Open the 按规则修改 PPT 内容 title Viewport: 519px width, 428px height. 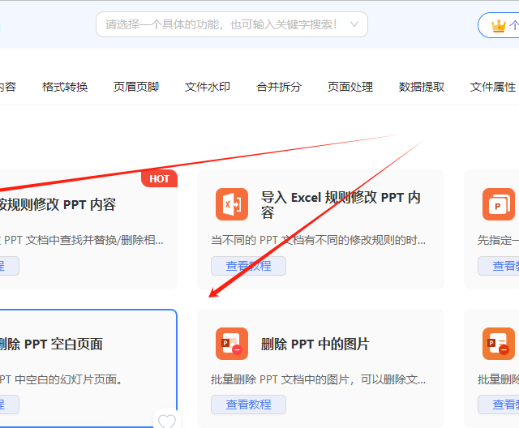(x=58, y=205)
